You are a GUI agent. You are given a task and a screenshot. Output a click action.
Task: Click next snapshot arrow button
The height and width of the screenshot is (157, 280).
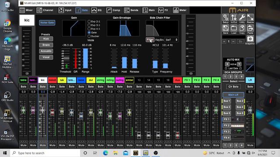coord(233,41)
